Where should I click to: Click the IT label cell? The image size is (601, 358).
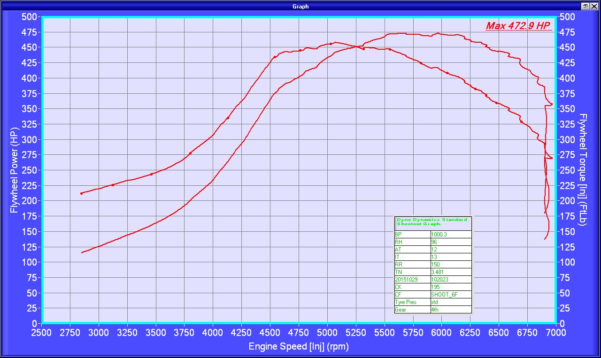[x=413, y=257]
